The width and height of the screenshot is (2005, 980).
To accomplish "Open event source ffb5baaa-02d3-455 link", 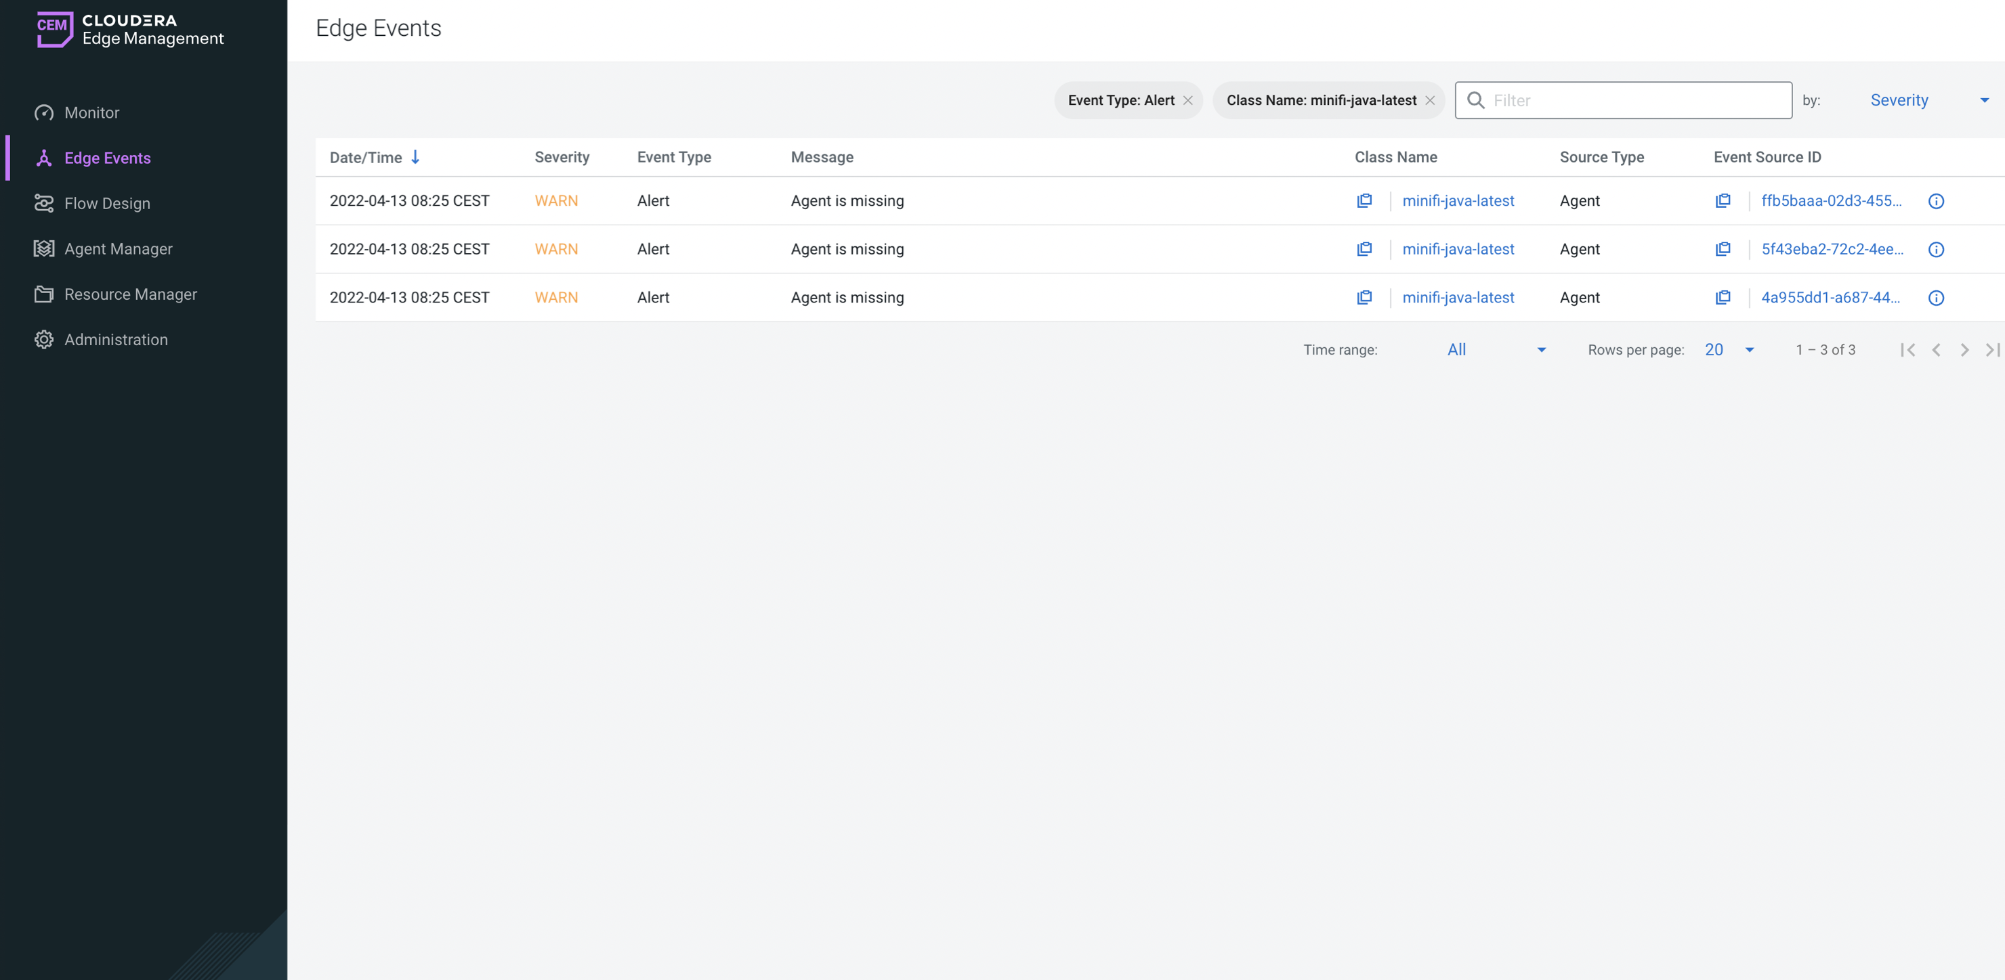I will (x=1831, y=200).
